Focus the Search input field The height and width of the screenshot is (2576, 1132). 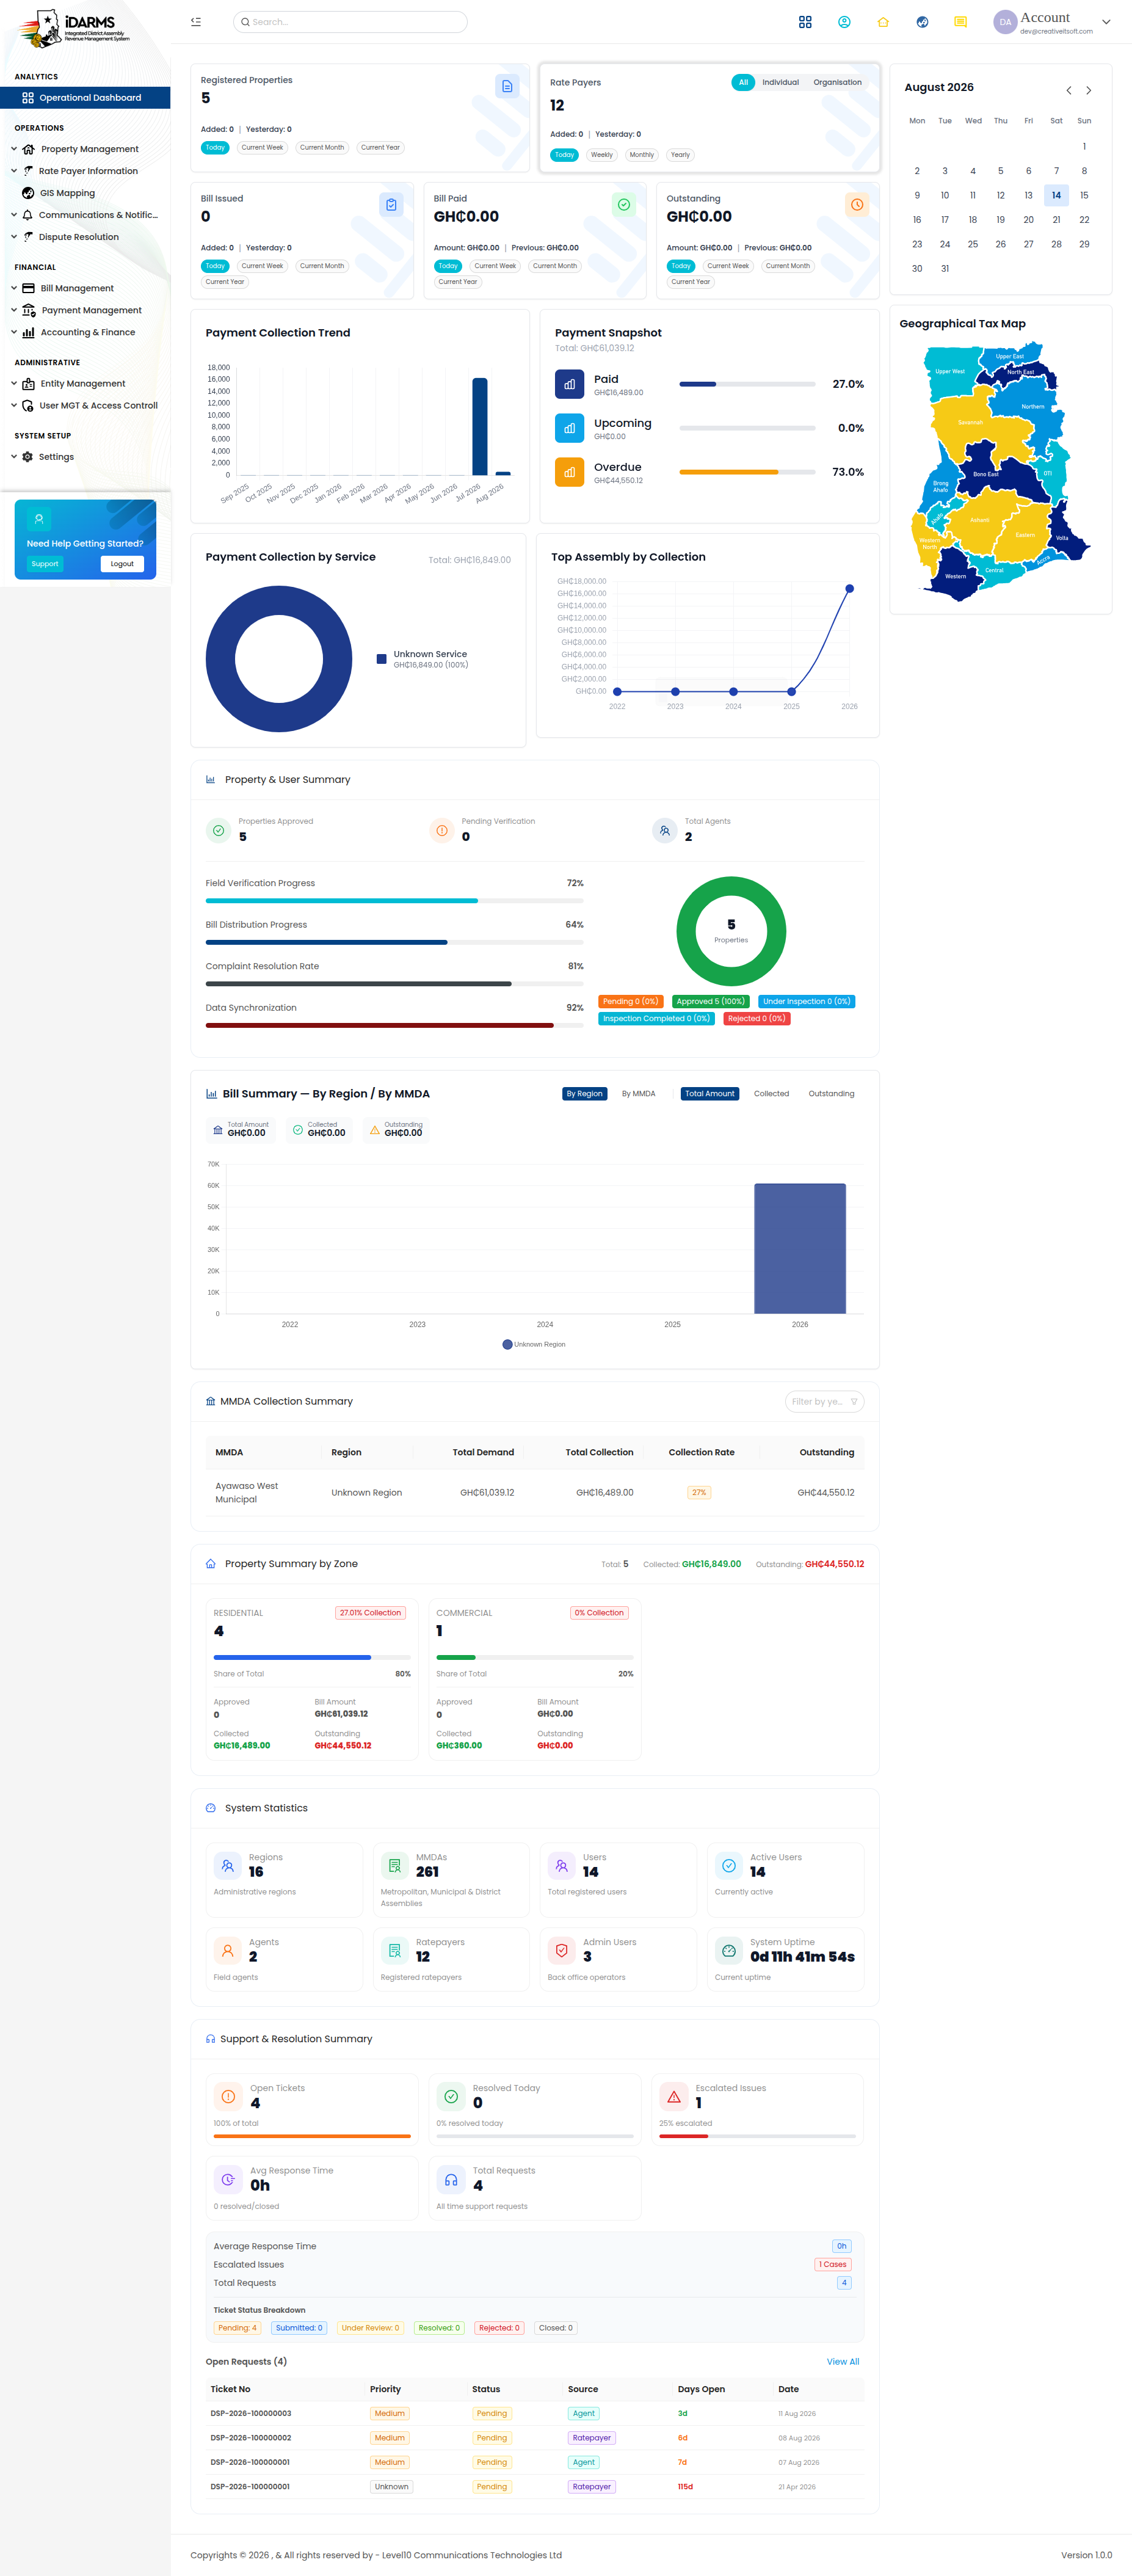pos(350,22)
